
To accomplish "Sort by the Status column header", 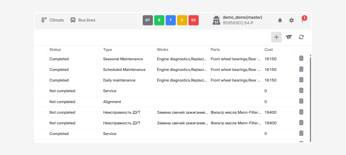I will (55, 50).
